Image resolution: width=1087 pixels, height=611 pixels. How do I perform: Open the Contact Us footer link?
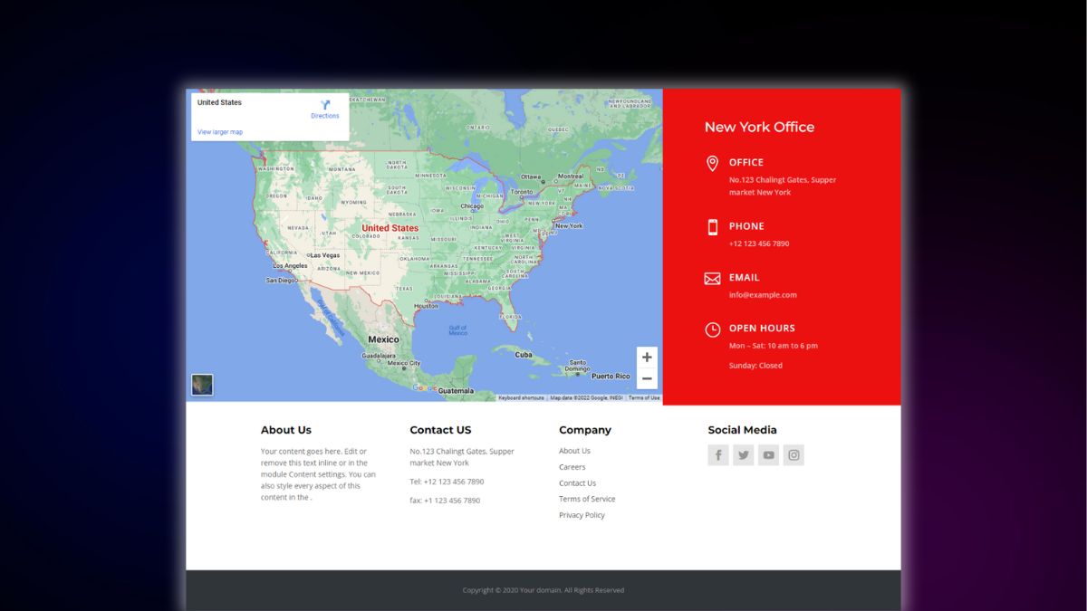point(578,483)
